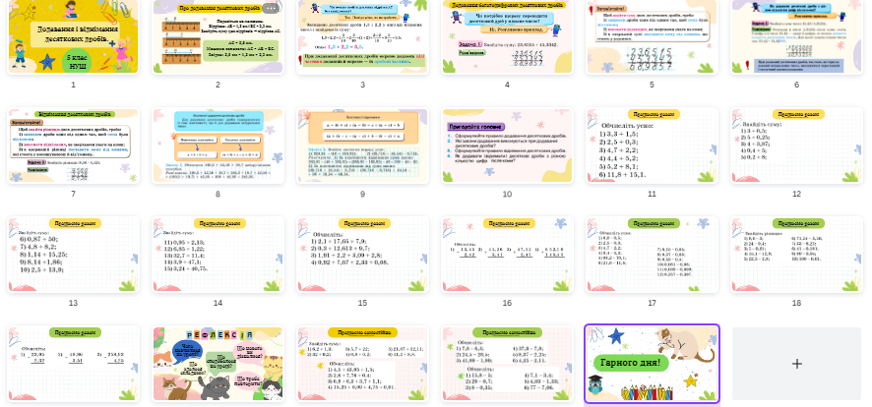
Task: Open slide 9 thumbnail with orange box
Action: [362, 145]
